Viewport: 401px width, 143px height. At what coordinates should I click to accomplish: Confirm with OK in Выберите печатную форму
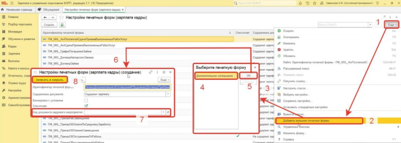(249, 75)
